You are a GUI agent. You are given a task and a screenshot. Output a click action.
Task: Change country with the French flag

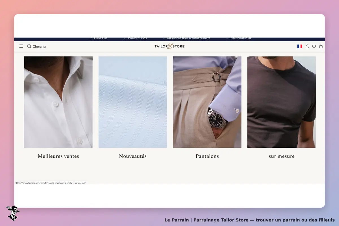click(299, 46)
